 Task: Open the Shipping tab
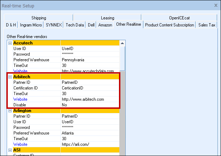(38, 18)
